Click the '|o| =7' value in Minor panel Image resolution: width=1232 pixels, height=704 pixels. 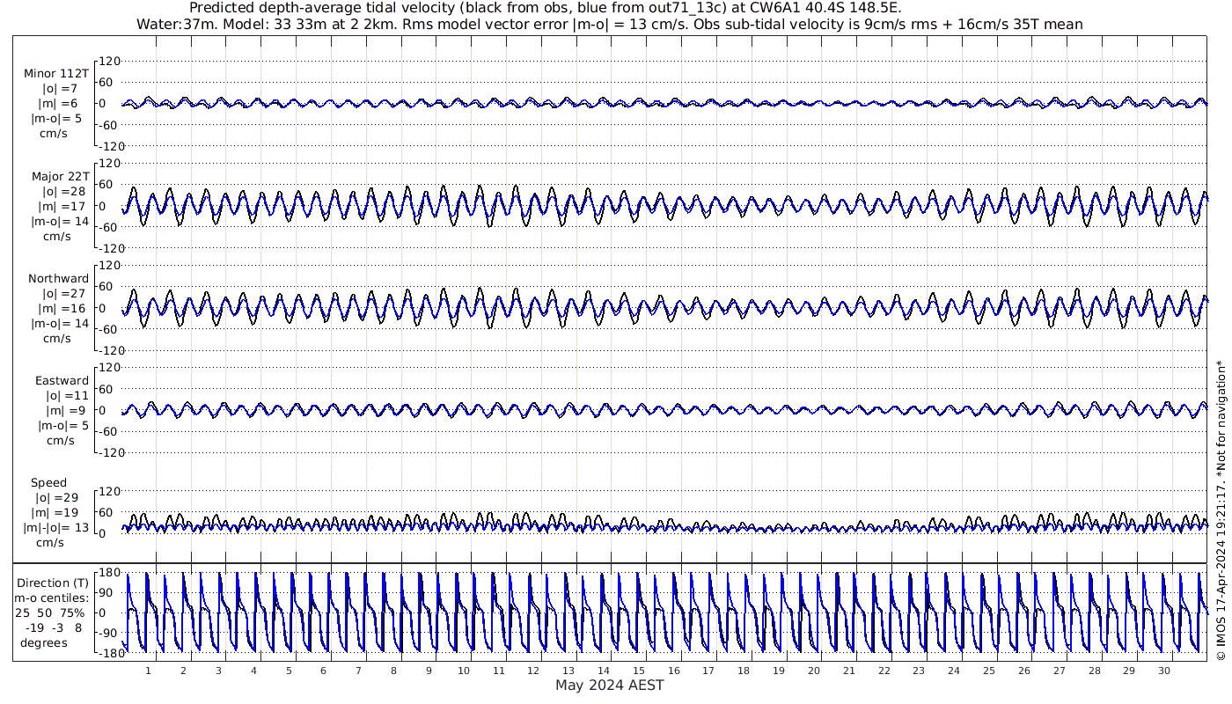(62, 88)
